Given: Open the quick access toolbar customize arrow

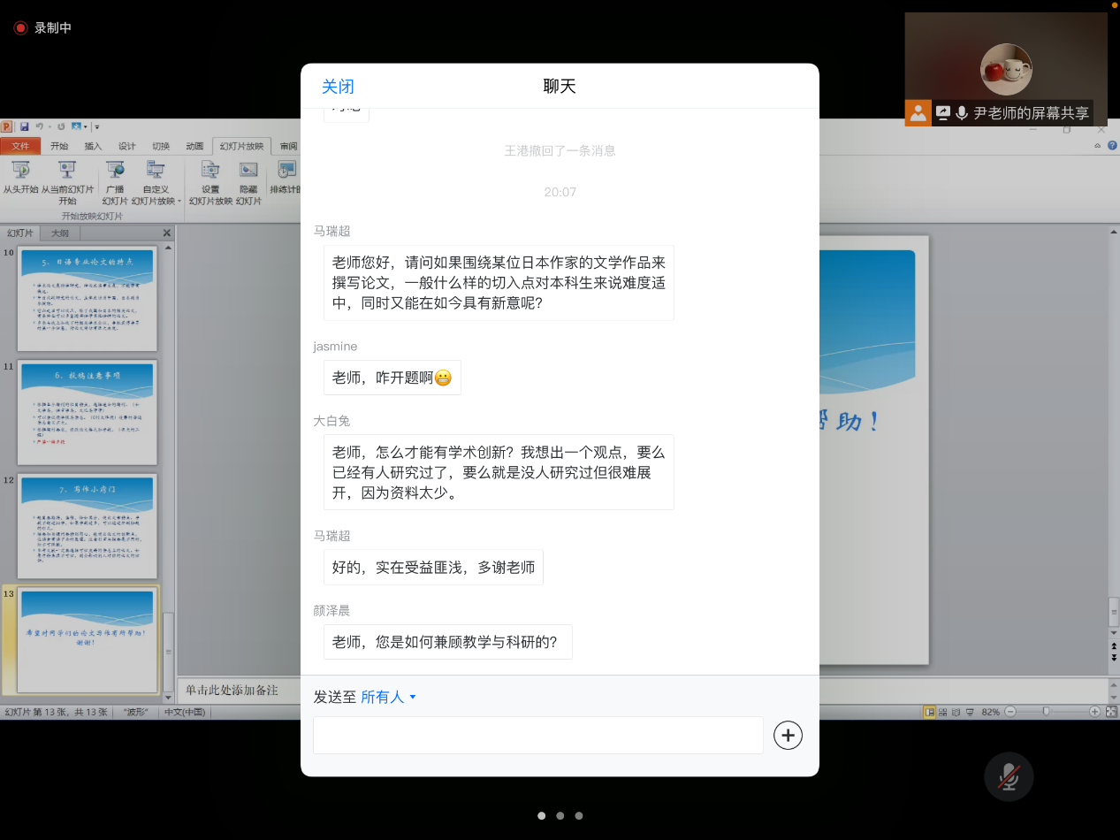Looking at the screenshot, I should [97, 126].
